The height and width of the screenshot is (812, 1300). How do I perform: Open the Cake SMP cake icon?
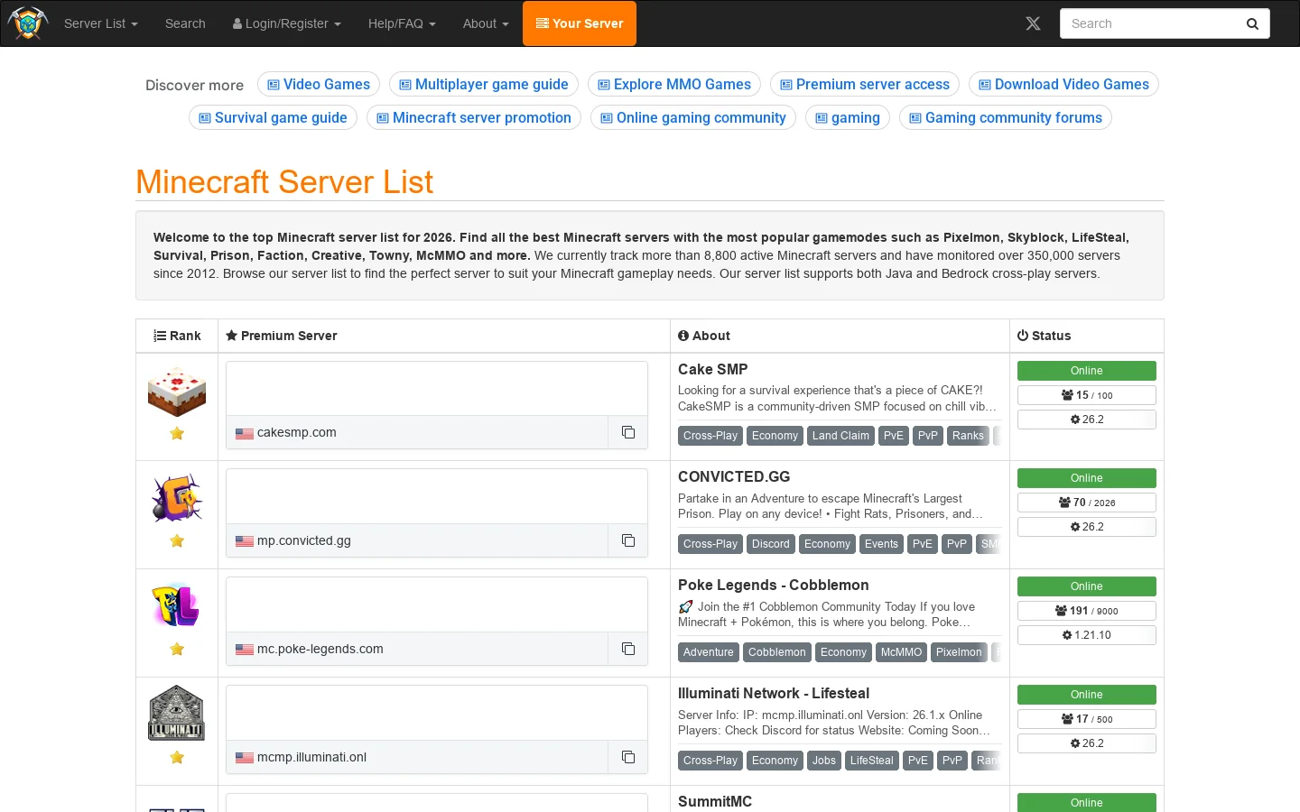pos(177,392)
